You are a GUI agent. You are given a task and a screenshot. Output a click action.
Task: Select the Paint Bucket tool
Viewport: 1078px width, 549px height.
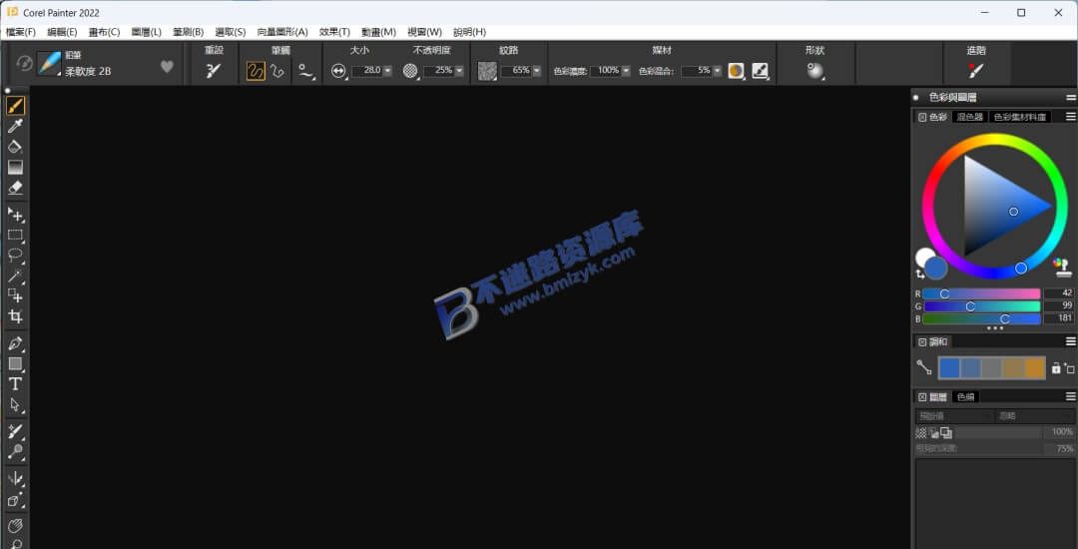(x=15, y=147)
